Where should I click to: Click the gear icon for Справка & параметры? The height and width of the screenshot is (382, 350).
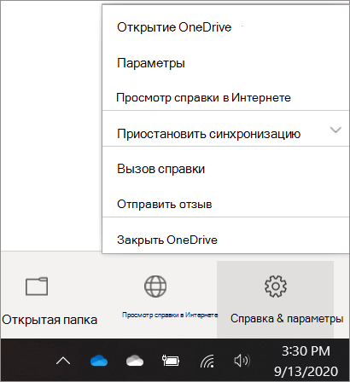[x=276, y=286]
